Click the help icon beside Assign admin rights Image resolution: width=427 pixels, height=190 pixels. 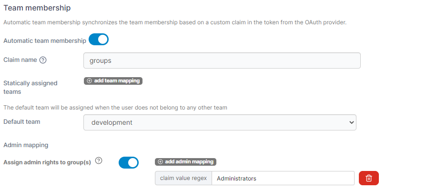(x=99, y=161)
